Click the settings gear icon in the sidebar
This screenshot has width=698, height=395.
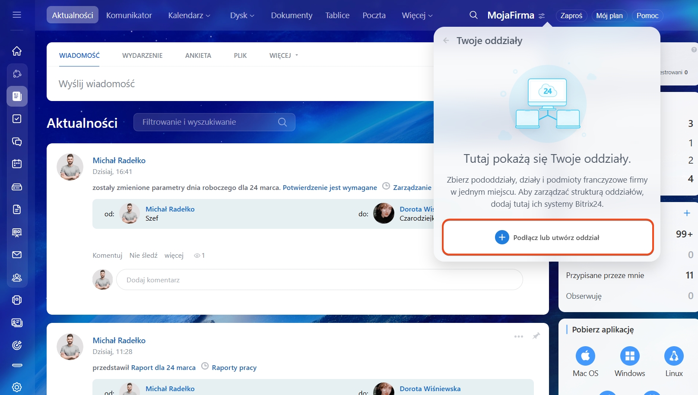tap(17, 387)
